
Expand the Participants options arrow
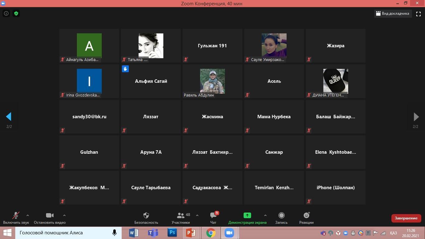[x=197, y=215]
